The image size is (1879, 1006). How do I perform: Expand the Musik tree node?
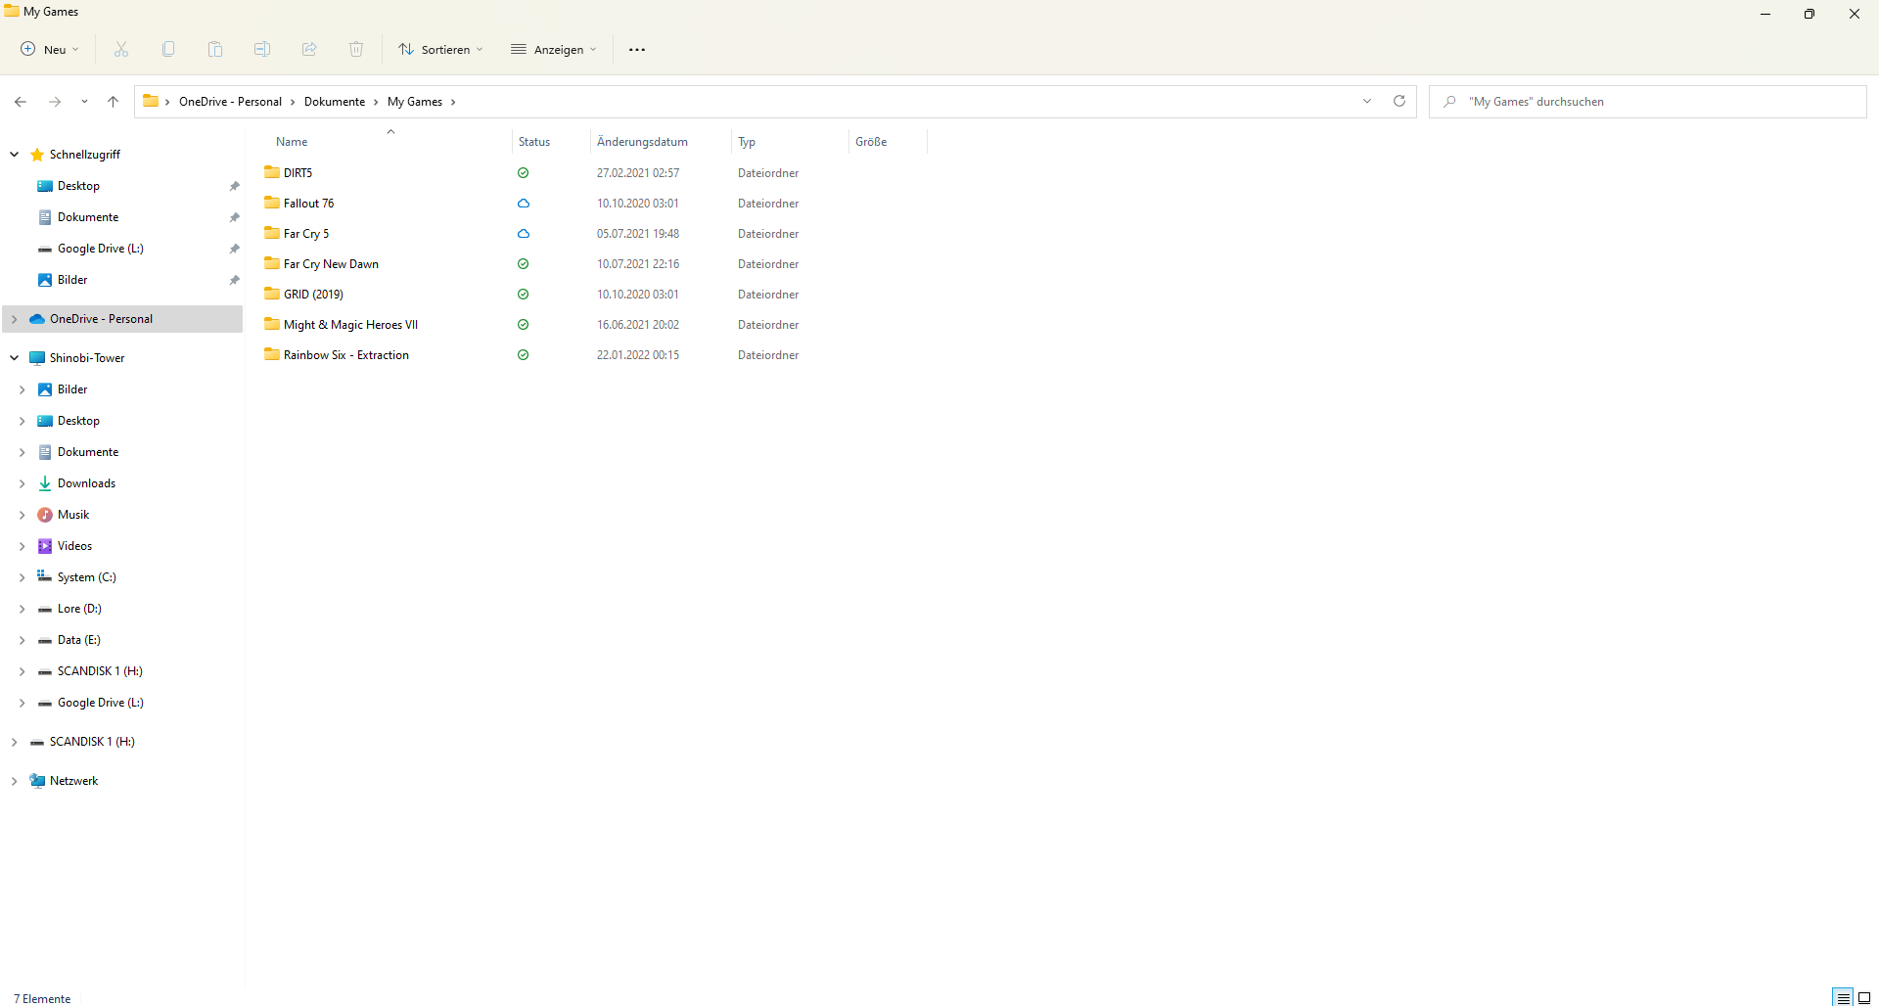click(x=23, y=515)
